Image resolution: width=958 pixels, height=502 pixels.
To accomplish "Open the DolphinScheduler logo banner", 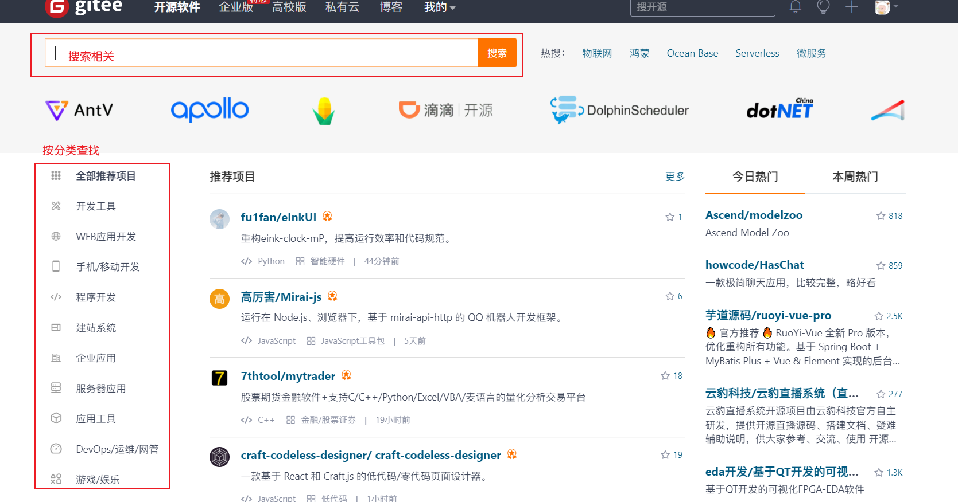I will (619, 110).
